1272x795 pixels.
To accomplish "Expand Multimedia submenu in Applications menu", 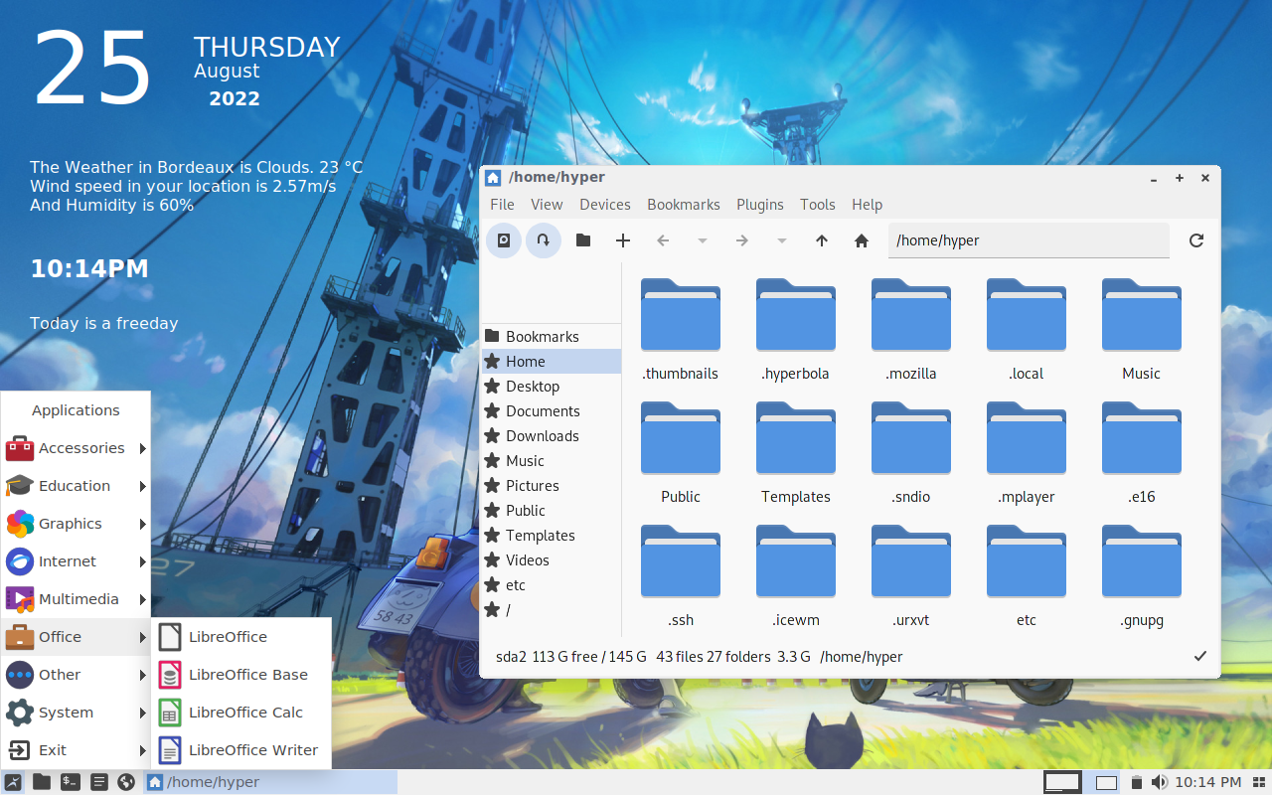I will 76,599.
